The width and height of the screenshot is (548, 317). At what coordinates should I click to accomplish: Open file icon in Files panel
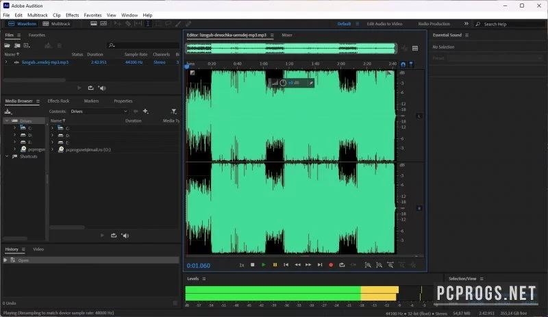point(7,45)
